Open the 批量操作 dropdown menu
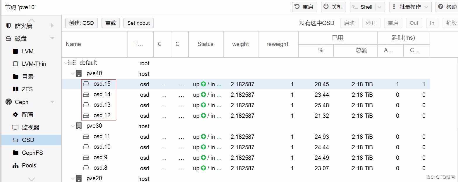 pos(410,7)
